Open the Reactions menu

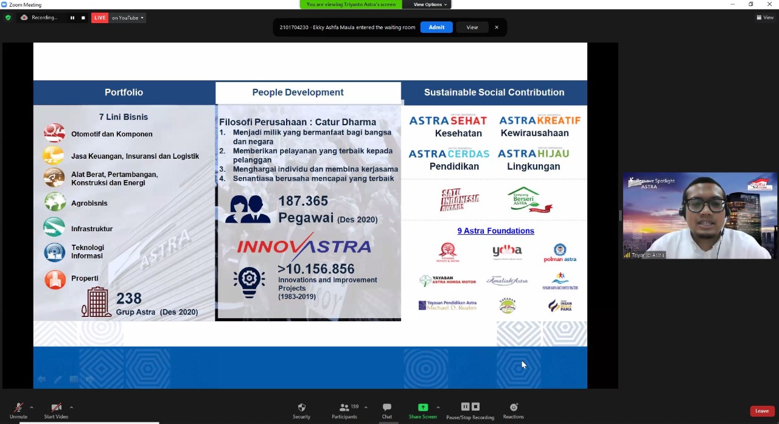[x=513, y=411]
